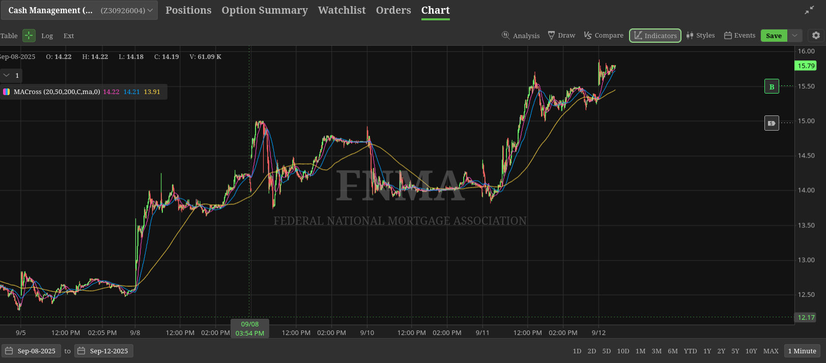Open chart Styles options
The width and height of the screenshot is (826, 363).
pyautogui.click(x=700, y=36)
